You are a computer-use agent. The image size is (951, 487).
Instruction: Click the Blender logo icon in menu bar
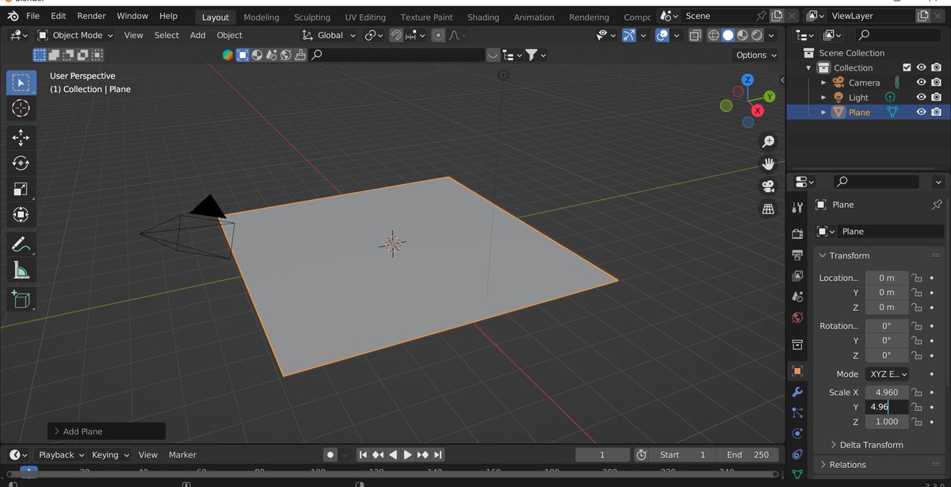tap(13, 16)
